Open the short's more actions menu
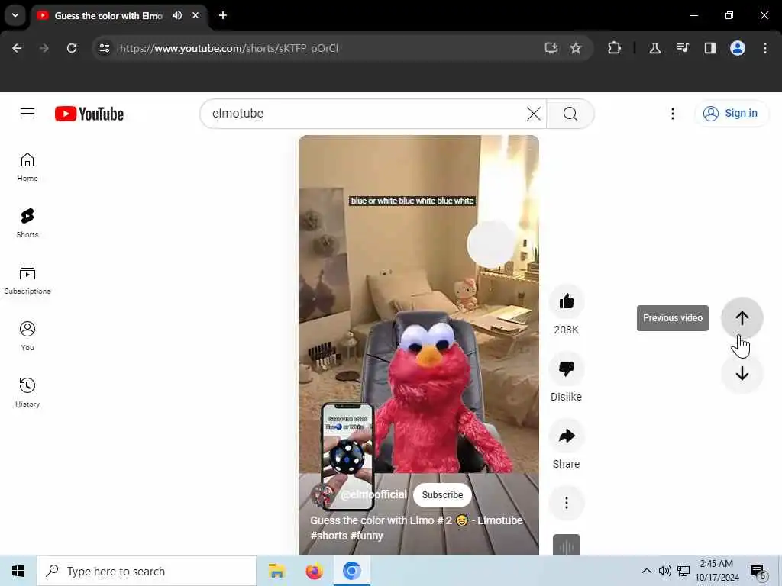 [567, 503]
